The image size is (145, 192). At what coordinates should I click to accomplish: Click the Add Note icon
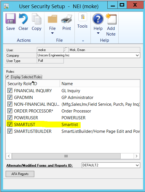(111, 19)
